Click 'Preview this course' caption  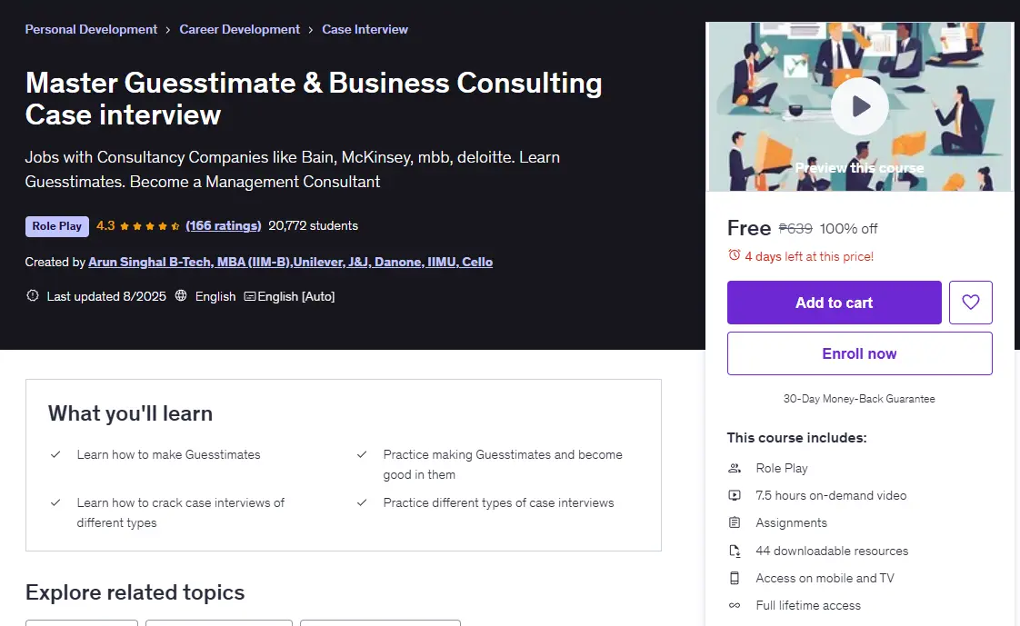(859, 168)
